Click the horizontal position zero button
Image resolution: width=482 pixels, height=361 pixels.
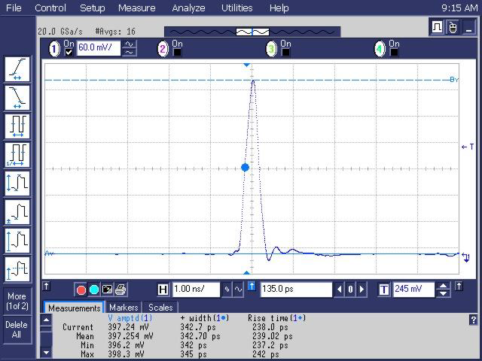coord(350,290)
